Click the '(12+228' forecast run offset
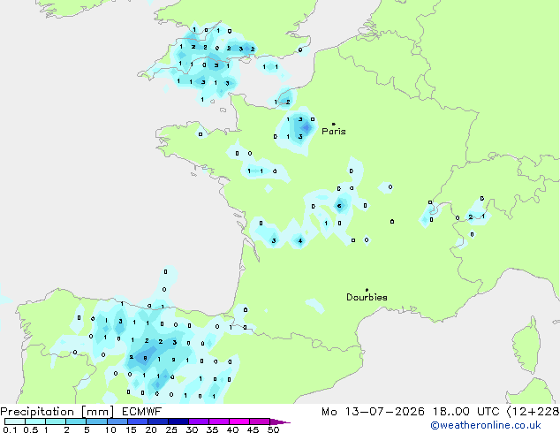560x433 pixels. pyautogui.click(x=534, y=412)
